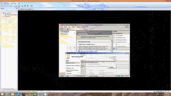Screen dimensions: 171x96
Task: Select Confirmation wizard step
Action: pos(69,74)
